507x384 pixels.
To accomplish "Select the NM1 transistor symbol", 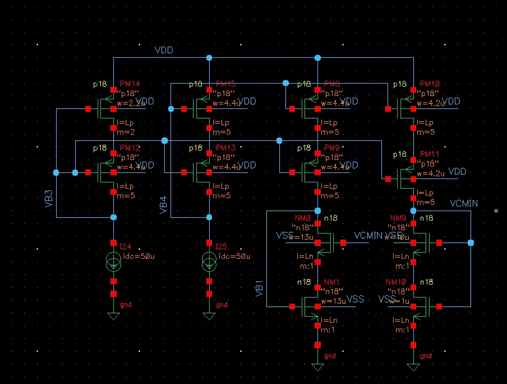I will [310, 307].
